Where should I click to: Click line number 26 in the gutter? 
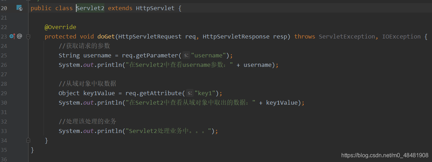[4, 65]
